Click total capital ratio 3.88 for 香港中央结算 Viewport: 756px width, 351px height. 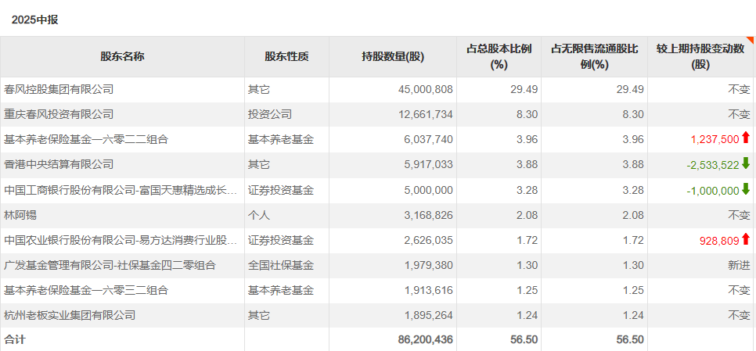tap(527, 165)
